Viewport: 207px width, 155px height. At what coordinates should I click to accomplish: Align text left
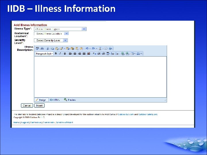[x=70, y=54]
